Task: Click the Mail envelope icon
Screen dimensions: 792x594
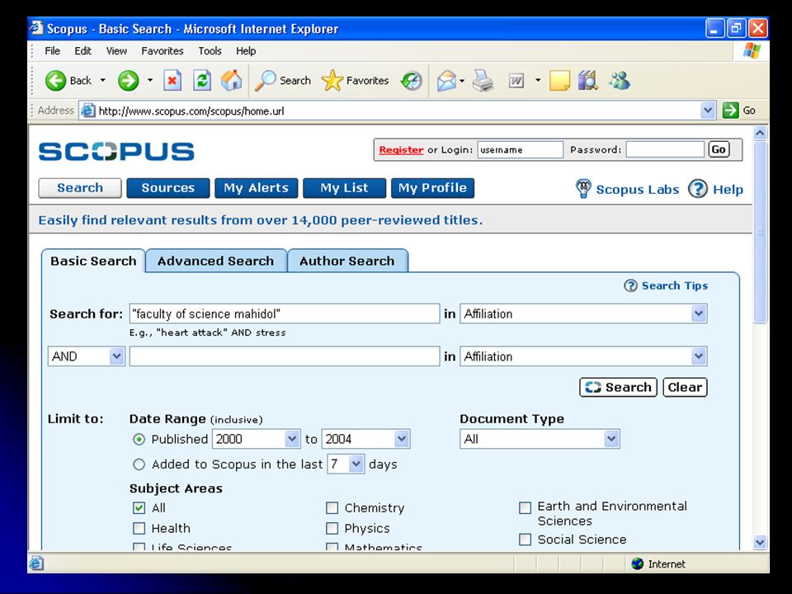Action: pos(446,80)
